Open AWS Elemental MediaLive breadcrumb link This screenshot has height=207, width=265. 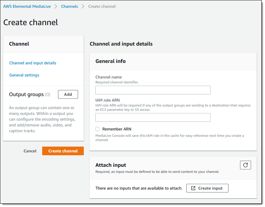[27, 6]
